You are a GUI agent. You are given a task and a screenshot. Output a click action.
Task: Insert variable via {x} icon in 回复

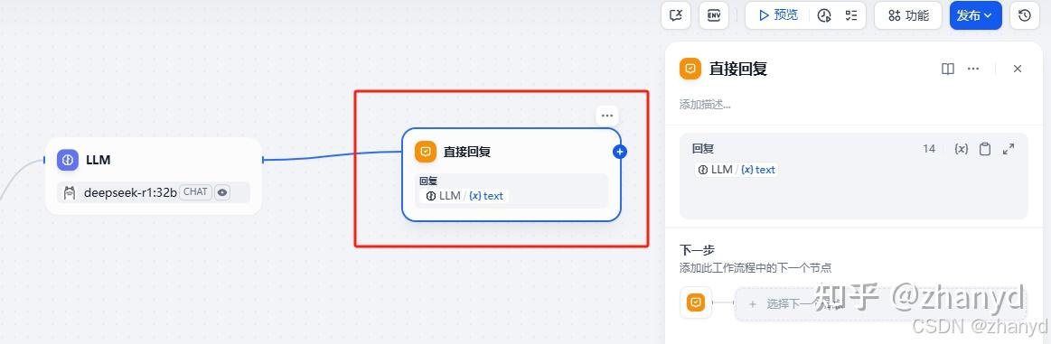962,149
